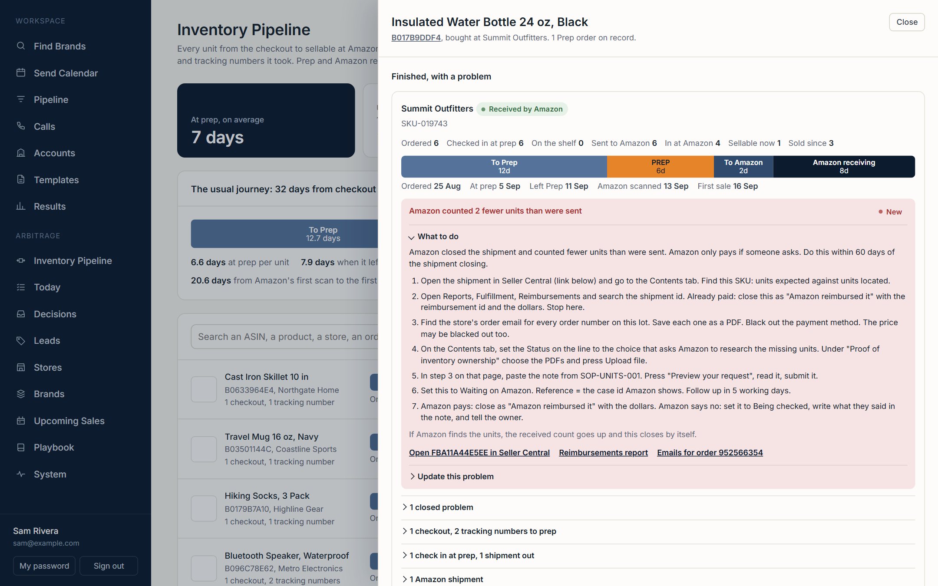Open FBA11A44E5EE in Seller Central link

[x=479, y=452]
